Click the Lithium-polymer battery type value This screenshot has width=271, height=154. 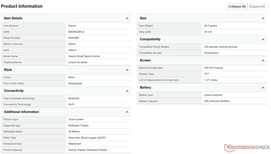tap(213, 95)
